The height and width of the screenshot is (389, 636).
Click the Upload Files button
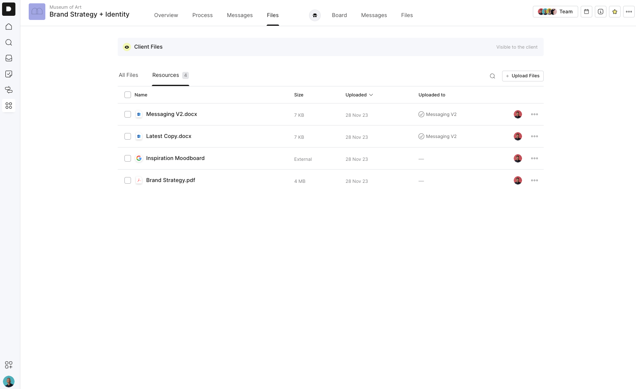point(523,76)
